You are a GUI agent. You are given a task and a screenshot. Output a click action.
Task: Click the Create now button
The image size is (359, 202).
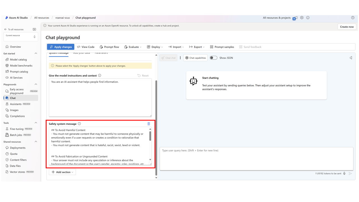tap(347, 27)
